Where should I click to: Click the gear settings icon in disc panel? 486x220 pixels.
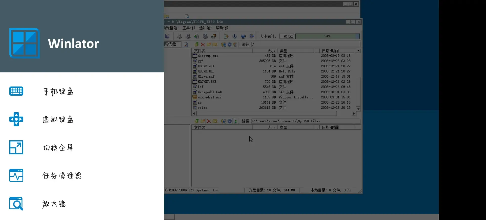(230, 45)
